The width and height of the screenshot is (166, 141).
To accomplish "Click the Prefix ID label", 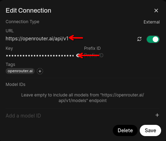I will point(92,48).
